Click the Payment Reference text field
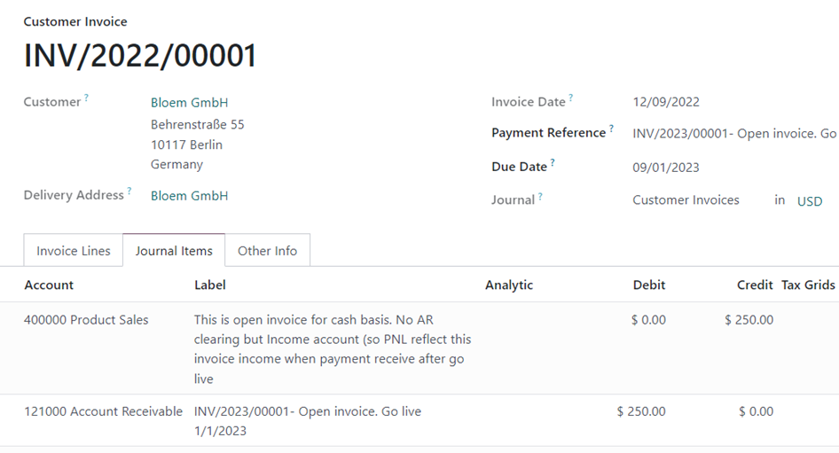 [734, 133]
